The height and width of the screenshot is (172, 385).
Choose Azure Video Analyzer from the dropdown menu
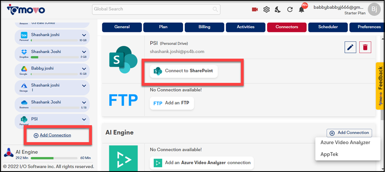coord(345,143)
